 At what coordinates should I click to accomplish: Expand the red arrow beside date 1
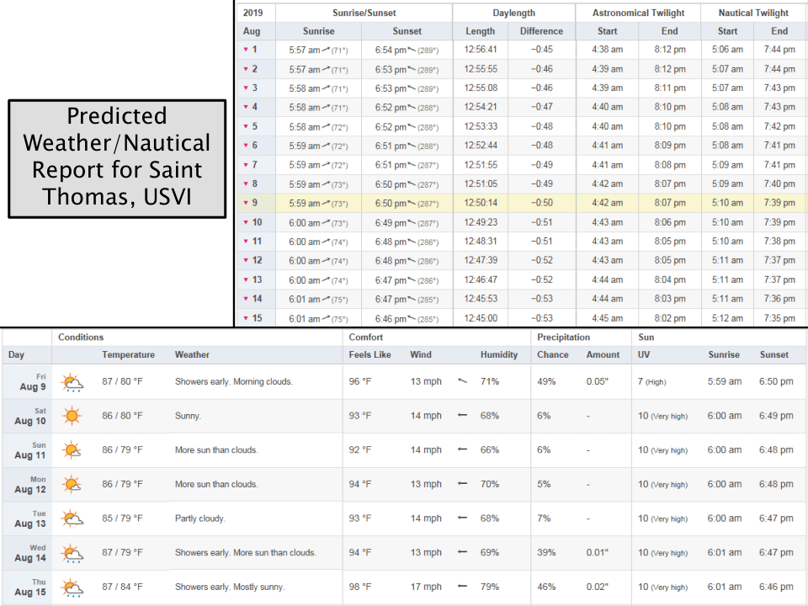click(246, 50)
